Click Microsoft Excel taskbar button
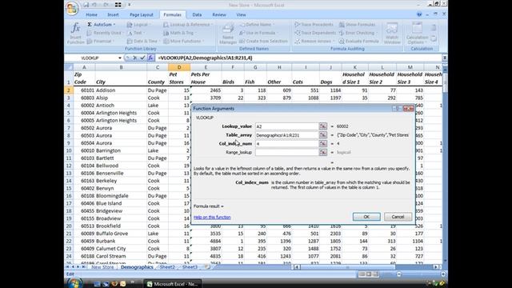This screenshot has height=288, width=512. [173, 284]
